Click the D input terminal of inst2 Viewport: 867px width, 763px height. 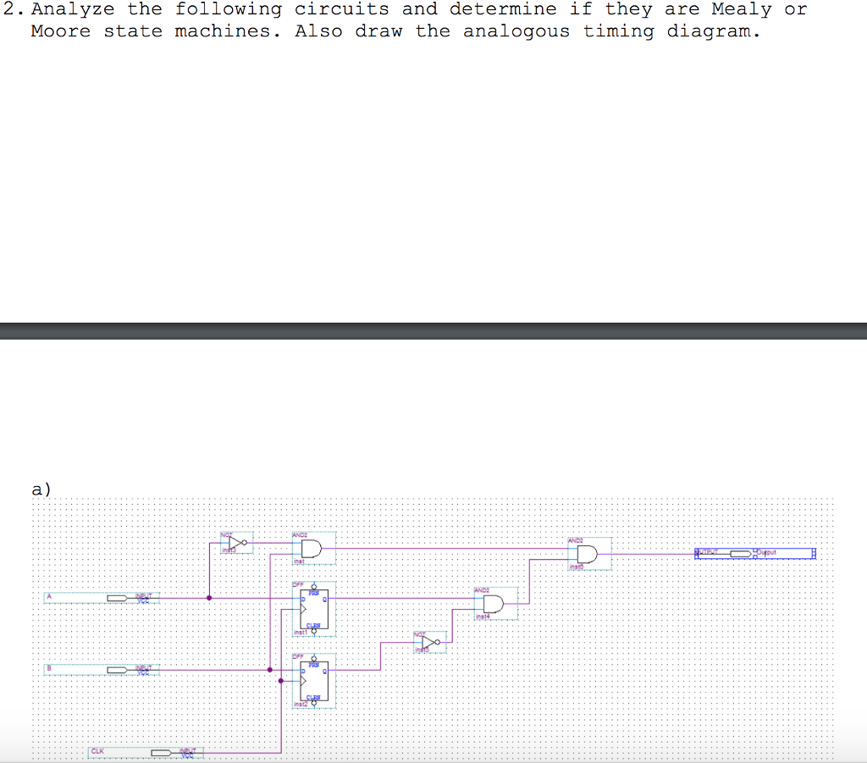tap(302, 671)
